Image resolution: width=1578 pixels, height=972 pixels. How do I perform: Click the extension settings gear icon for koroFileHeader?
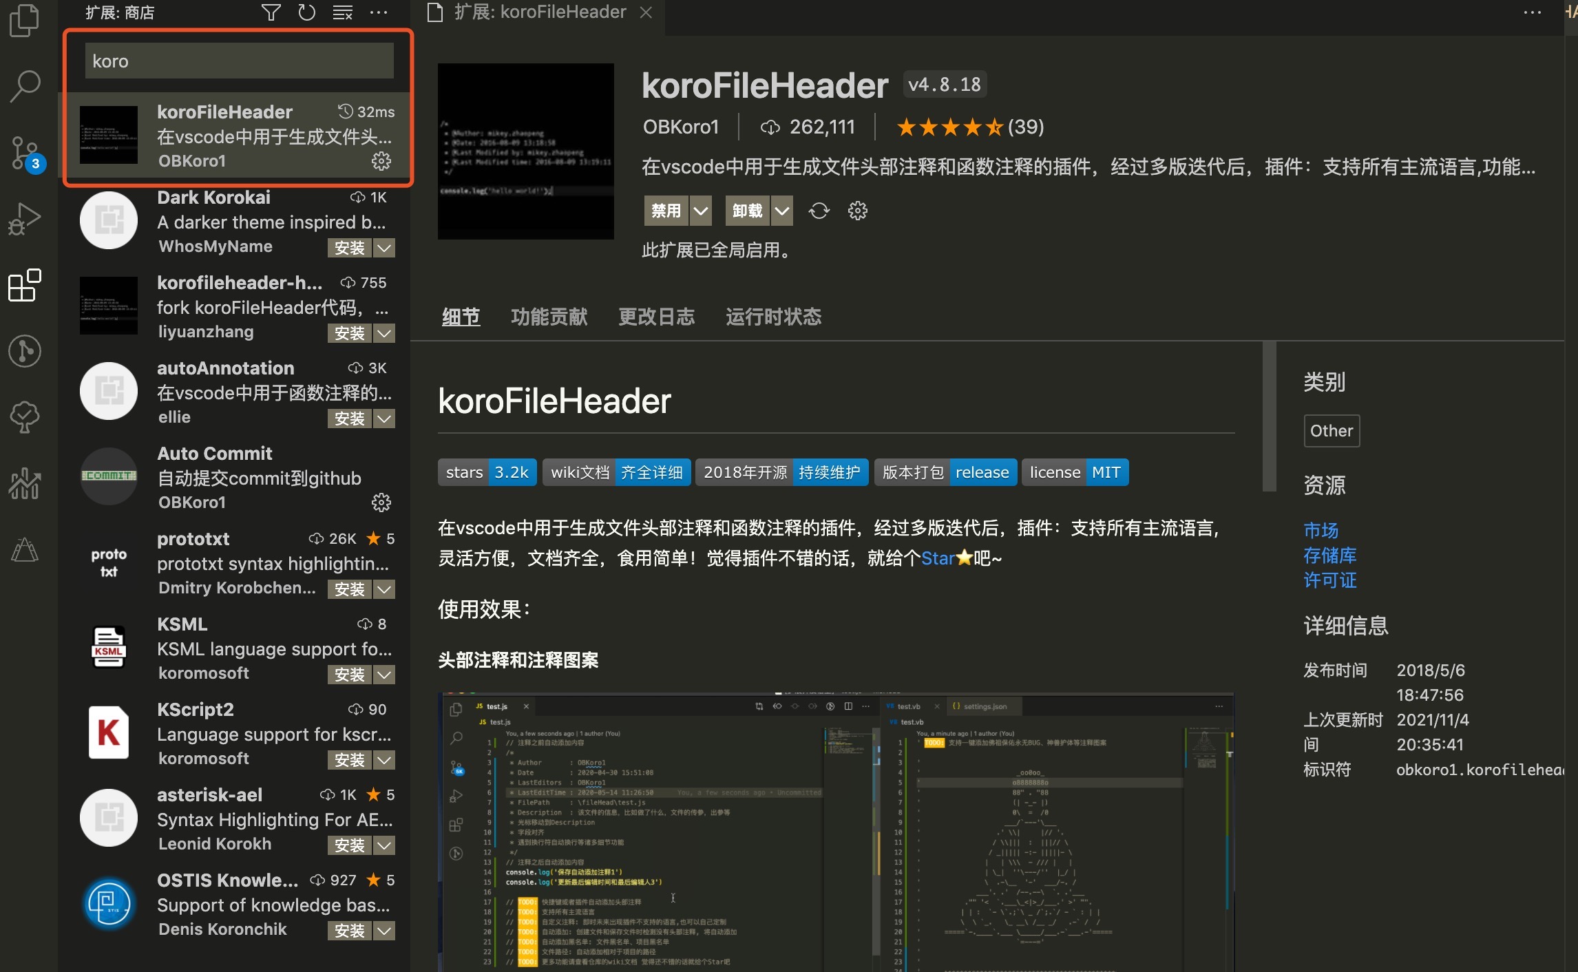(x=381, y=160)
